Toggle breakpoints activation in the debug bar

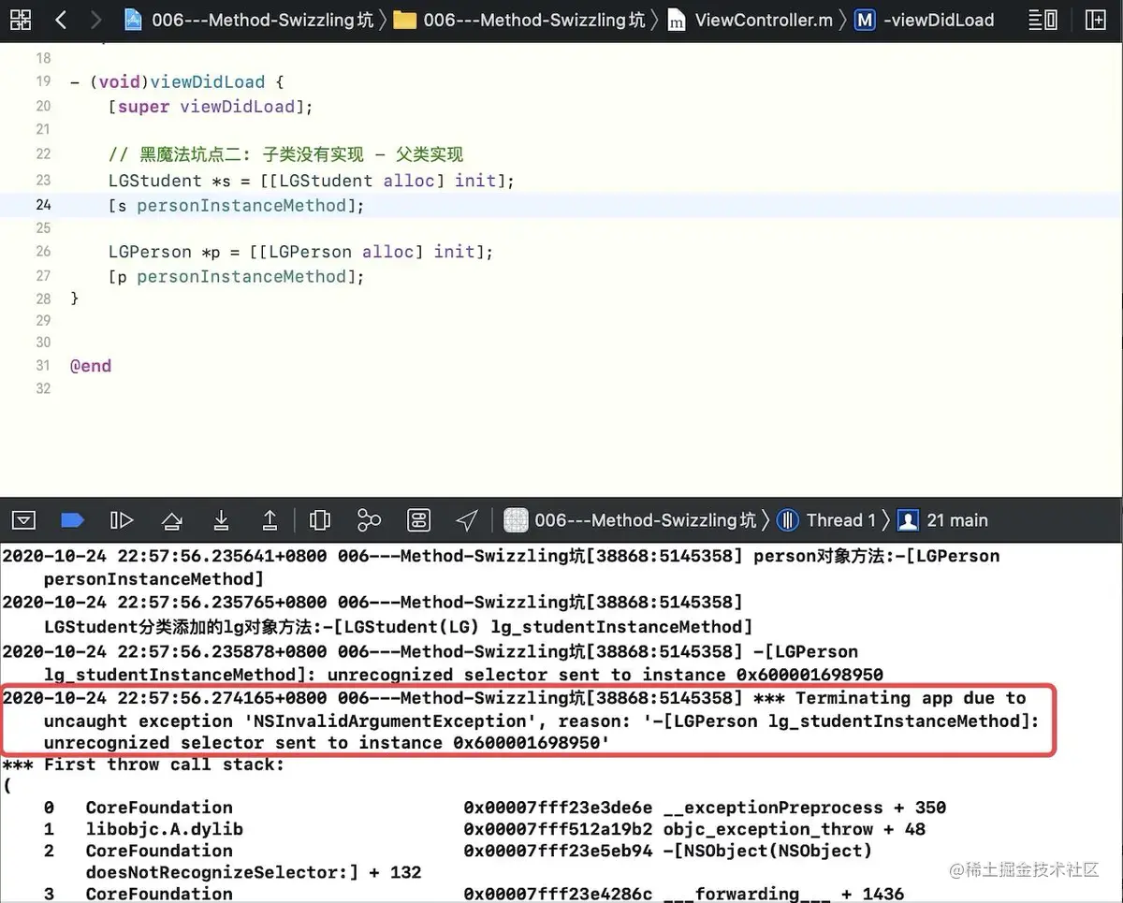[x=72, y=520]
